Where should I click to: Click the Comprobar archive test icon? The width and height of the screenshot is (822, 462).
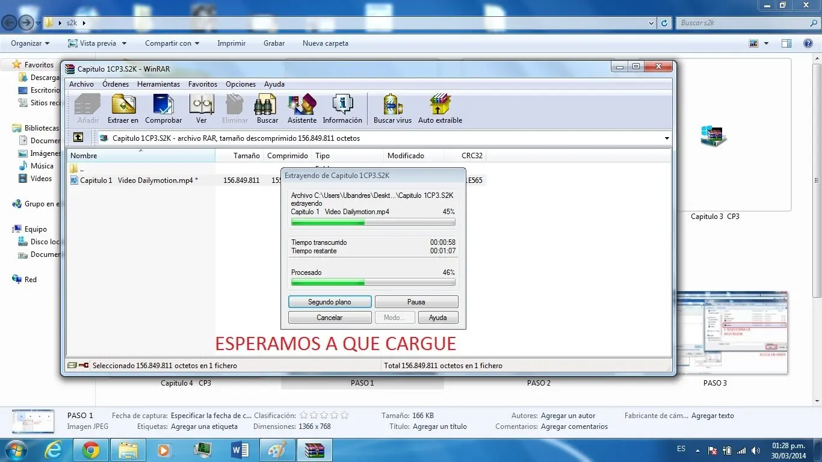163,109
